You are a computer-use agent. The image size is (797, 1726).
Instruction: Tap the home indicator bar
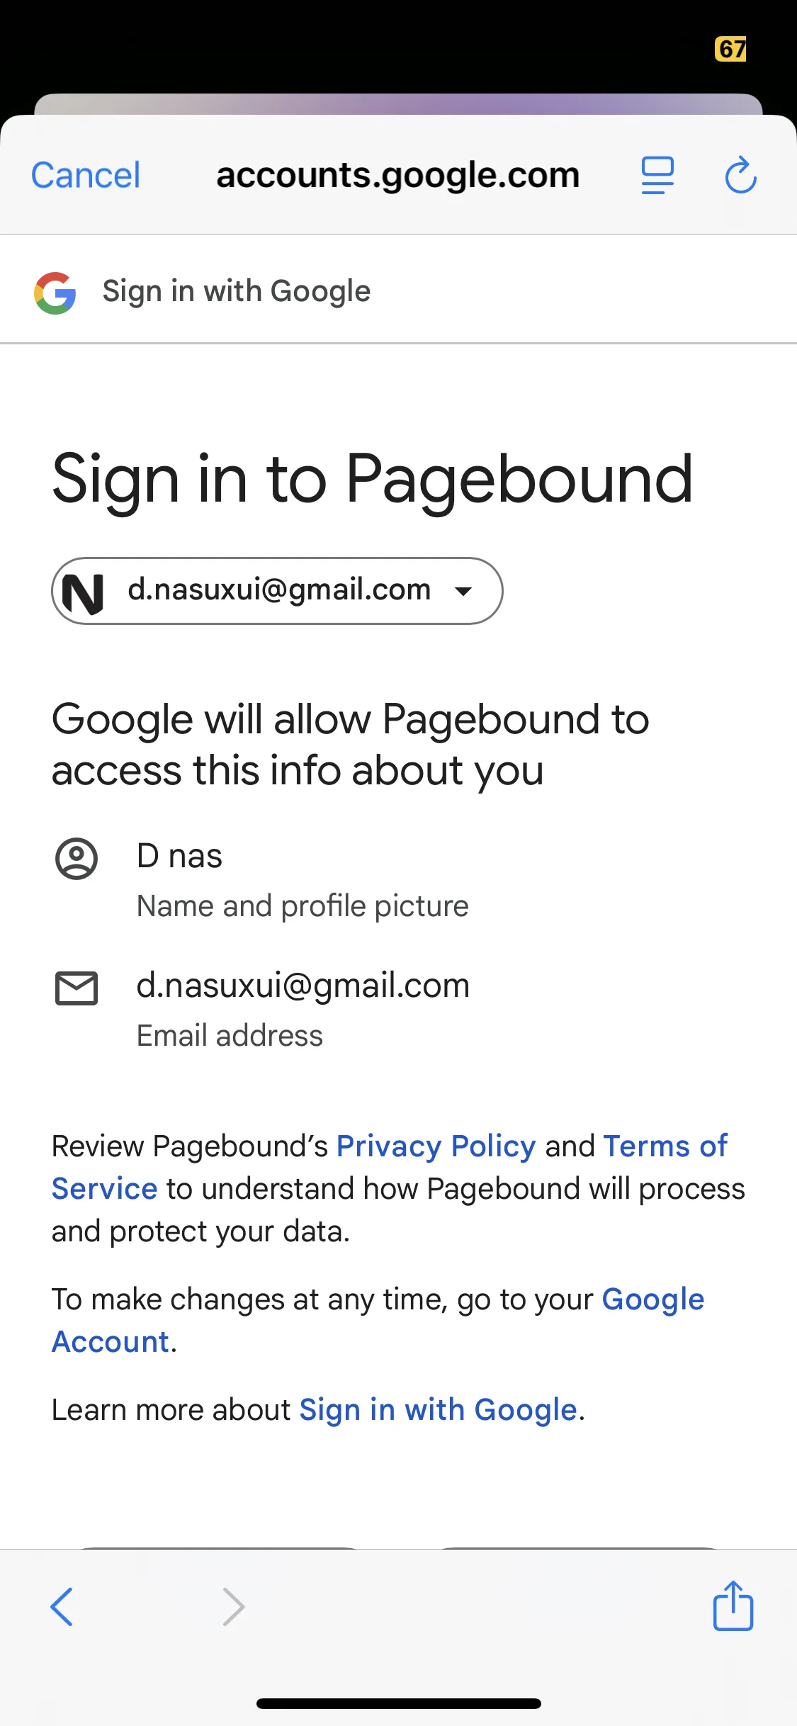[398, 1703]
